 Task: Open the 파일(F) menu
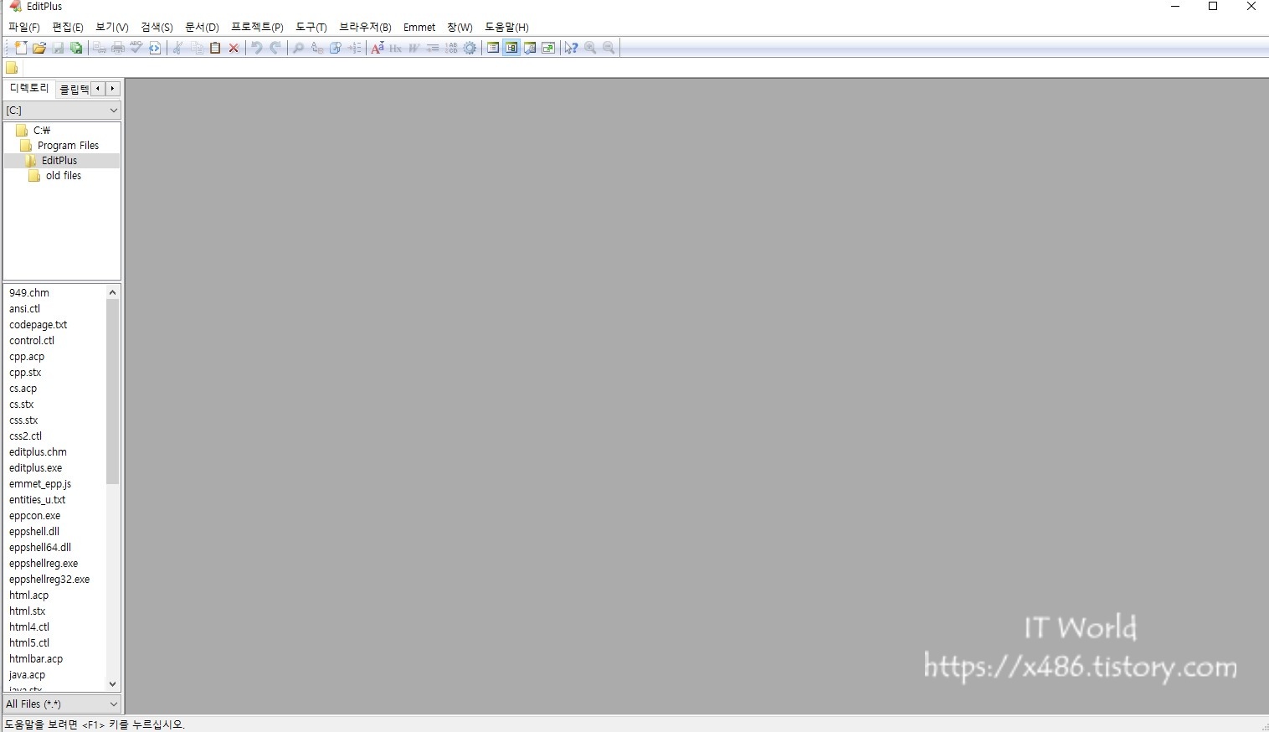tap(24, 27)
